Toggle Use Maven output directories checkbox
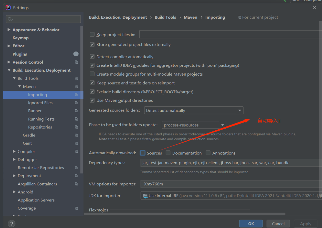Viewport: 322px width, 228px height. pos(92,100)
